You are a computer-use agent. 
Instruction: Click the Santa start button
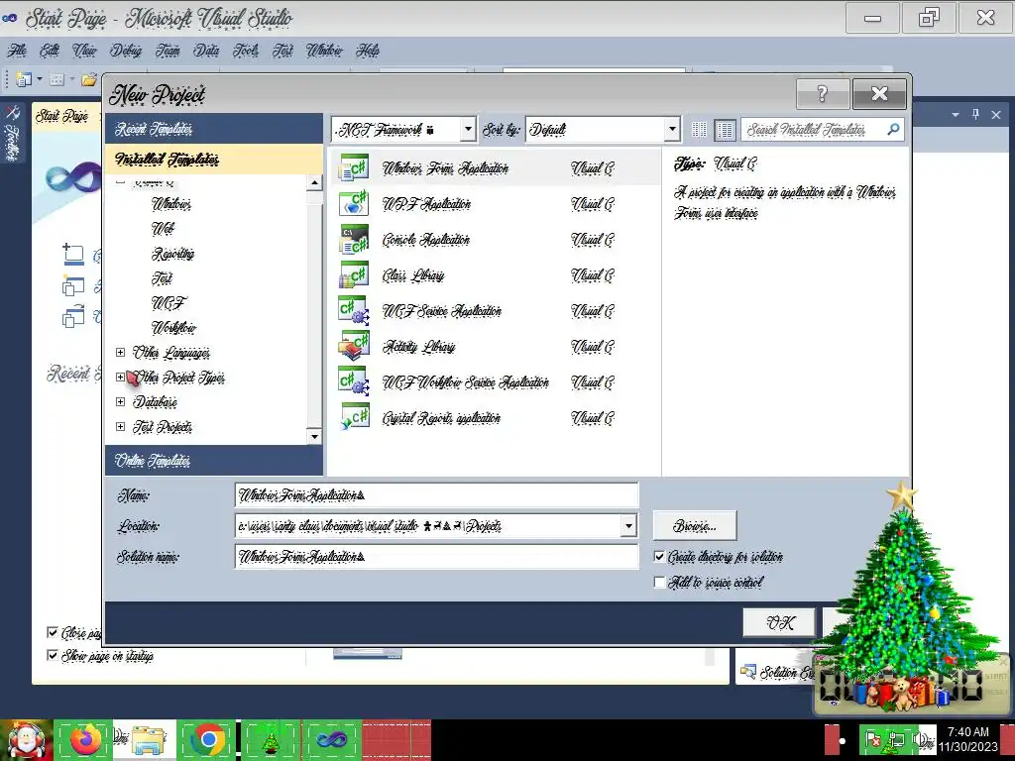click(26, 739)
